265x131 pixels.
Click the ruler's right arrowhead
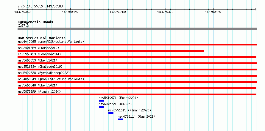(x=255, y=10)
